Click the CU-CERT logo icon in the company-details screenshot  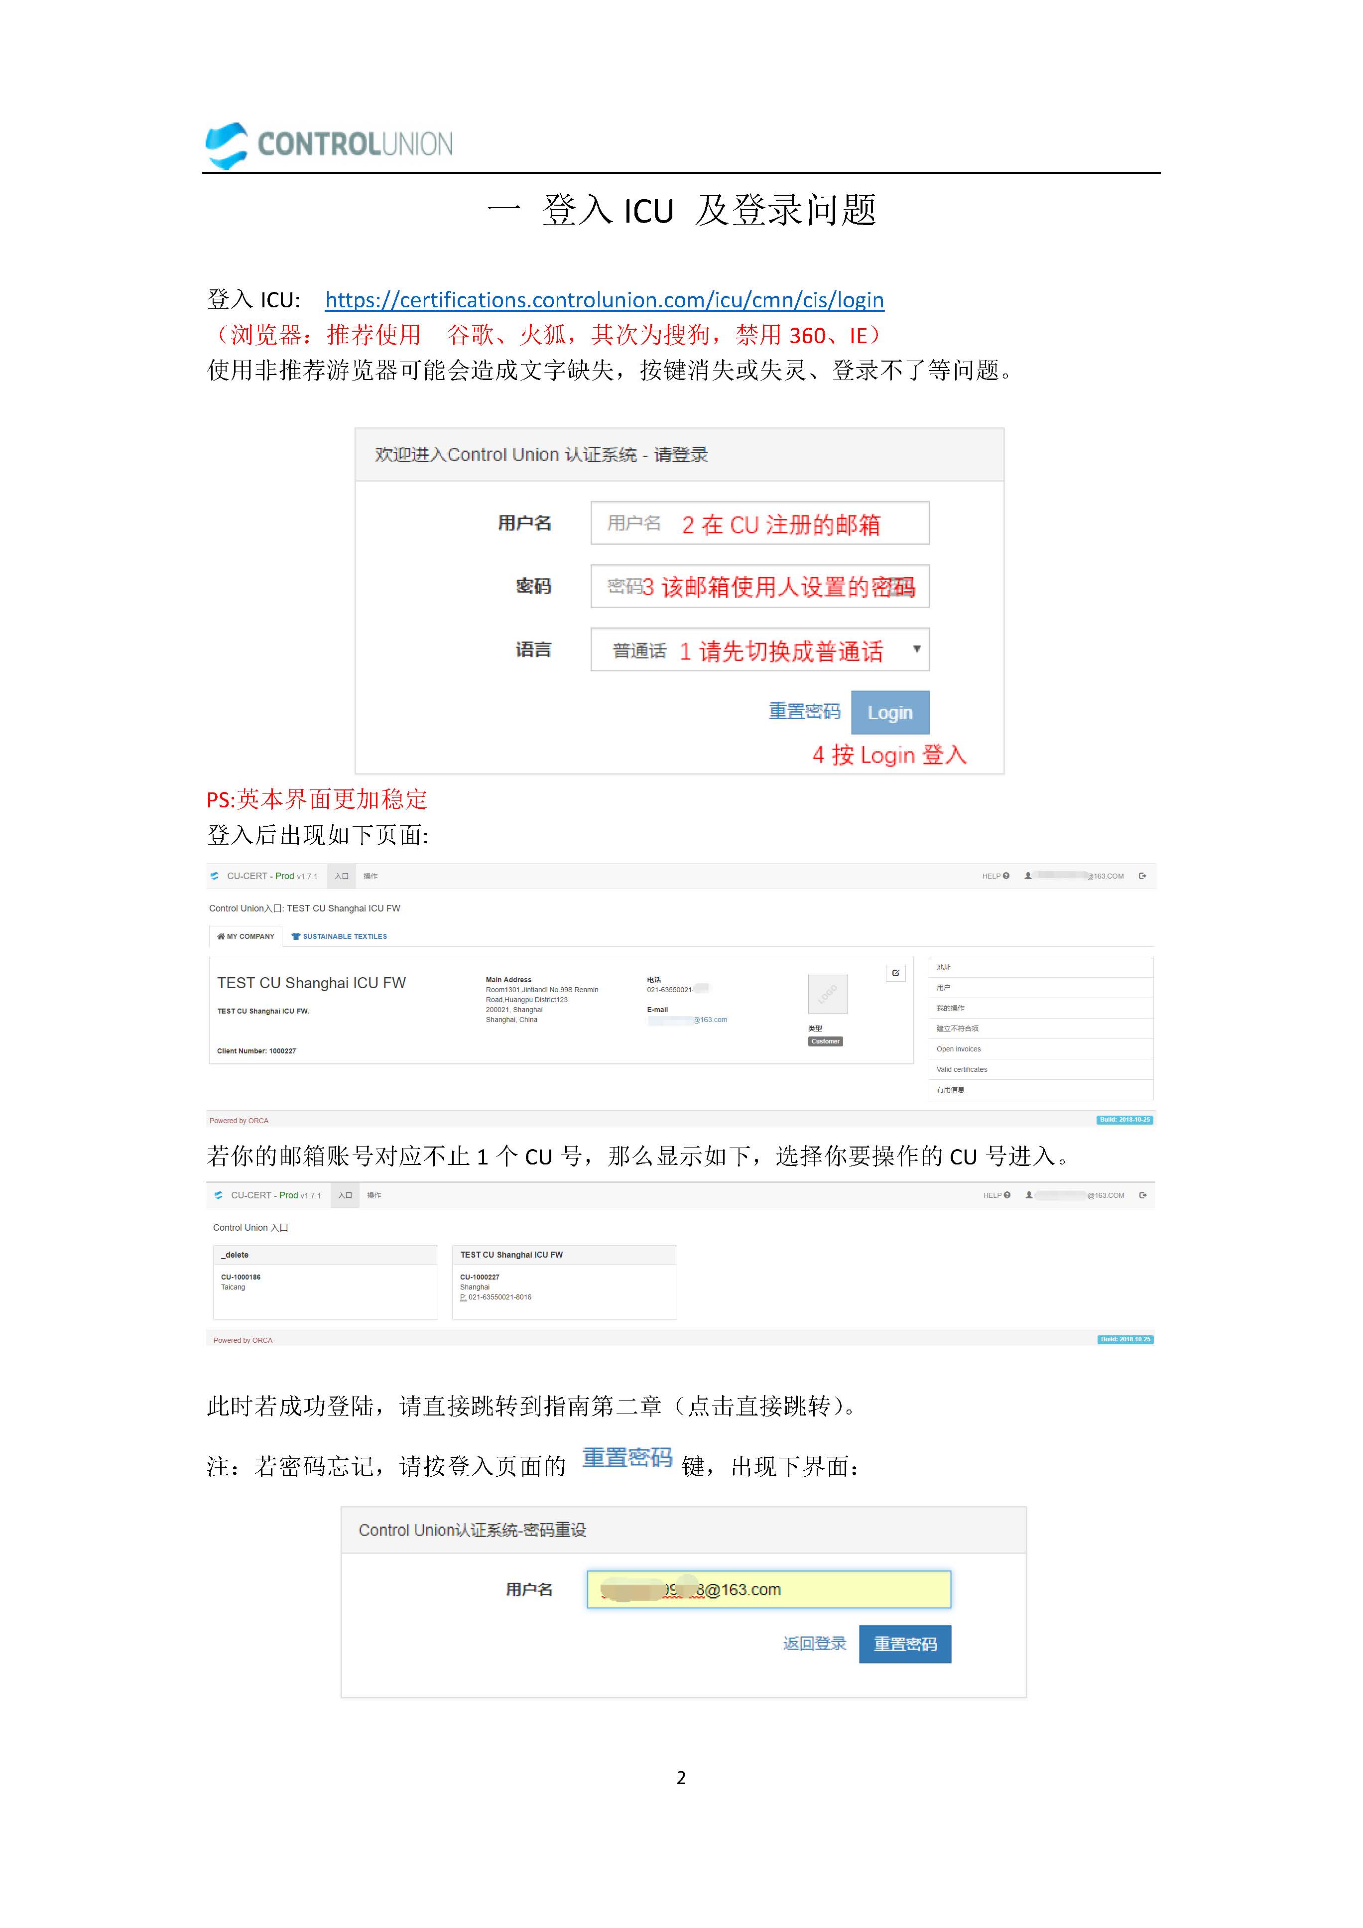click(x=215, y=876)
